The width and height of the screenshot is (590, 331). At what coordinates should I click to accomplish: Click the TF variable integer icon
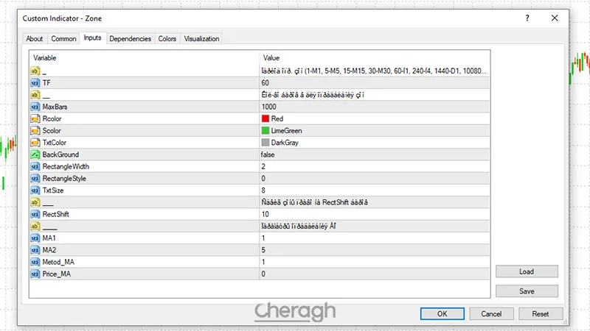pyautogui.click(x=35, y=83)
